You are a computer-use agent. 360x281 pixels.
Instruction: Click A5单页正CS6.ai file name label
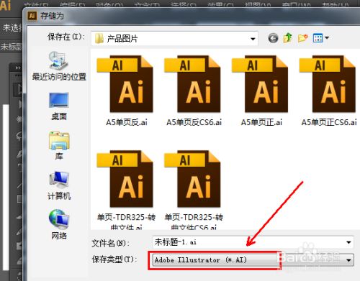(x=329, y=122)
